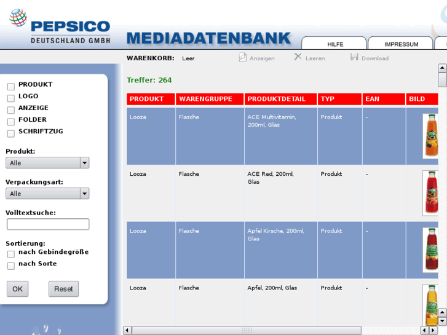Open the Verpackungsart dropdown
447x335 pixels.
[x=47, y=194]
